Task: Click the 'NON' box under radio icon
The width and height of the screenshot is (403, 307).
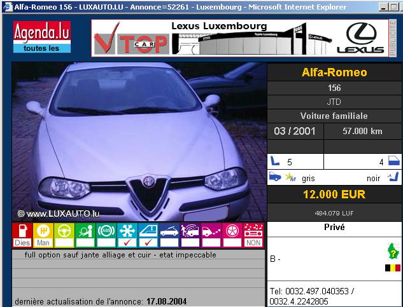Action: (253, 243)
